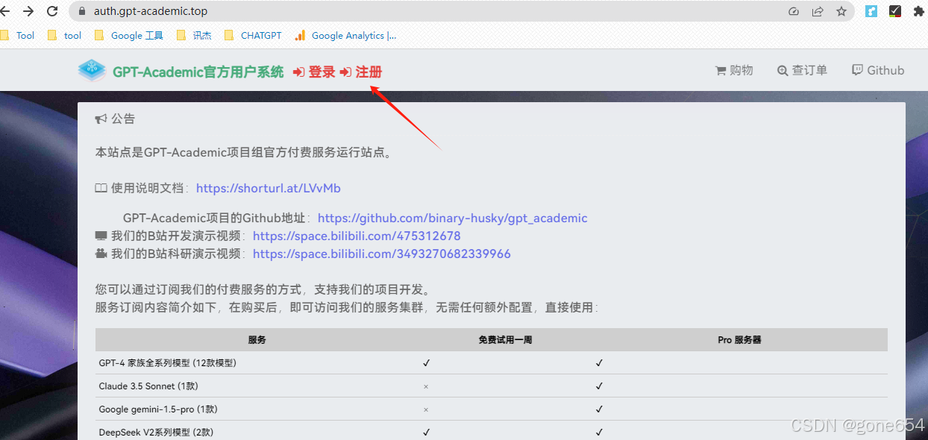This screenshot has height=440, width=928.
Task: Open the blue extension icon in toolbar
Action: pos(871,11)
